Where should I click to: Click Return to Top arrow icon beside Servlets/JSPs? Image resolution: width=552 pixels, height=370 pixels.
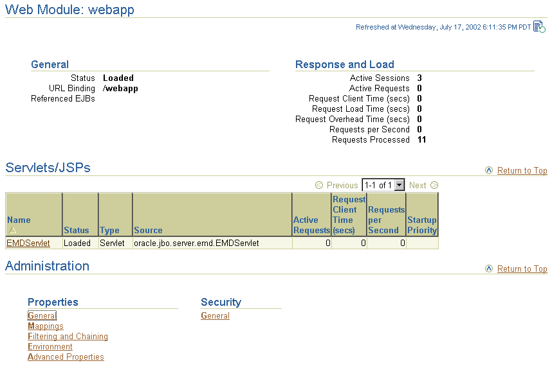tap(489, 171)
